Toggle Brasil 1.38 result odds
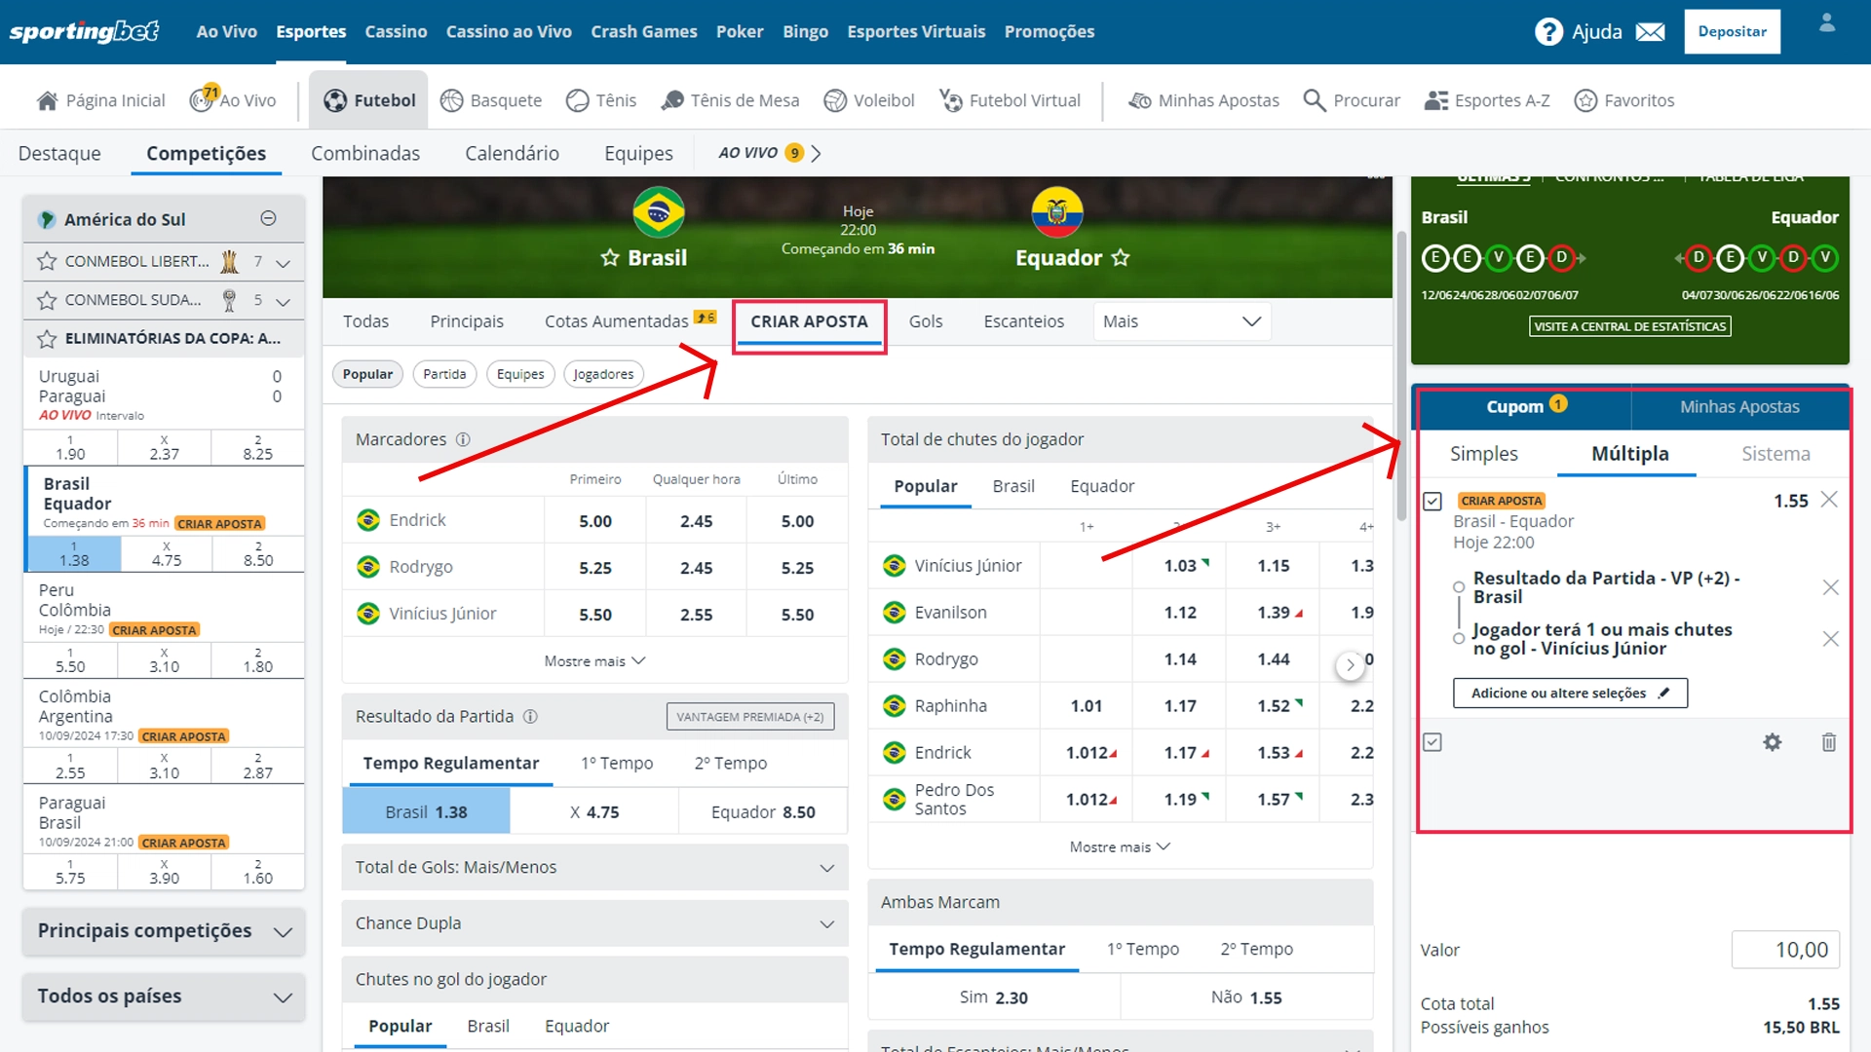Viewport: 1871px width, 1052px height. pos(426,811)
